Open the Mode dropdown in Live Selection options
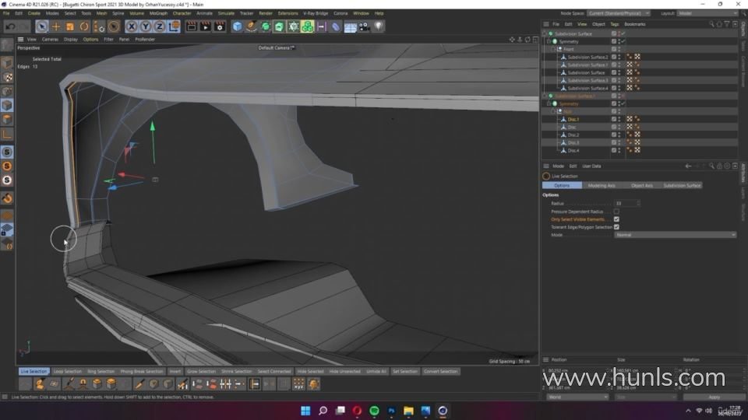 675,235
